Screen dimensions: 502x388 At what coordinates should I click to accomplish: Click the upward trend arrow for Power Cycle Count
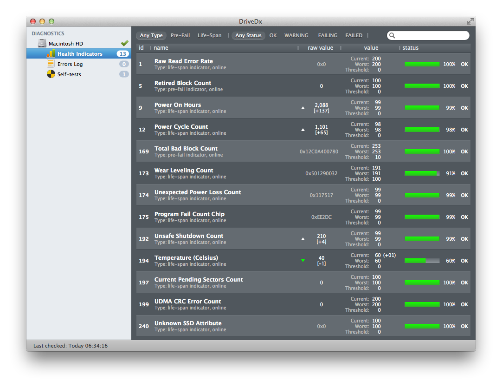[303, 130]
